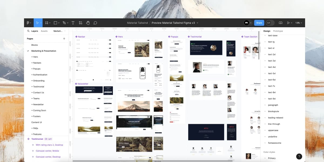Click the Share button
The image size is (324, 162).
click(x=259, y=23)
